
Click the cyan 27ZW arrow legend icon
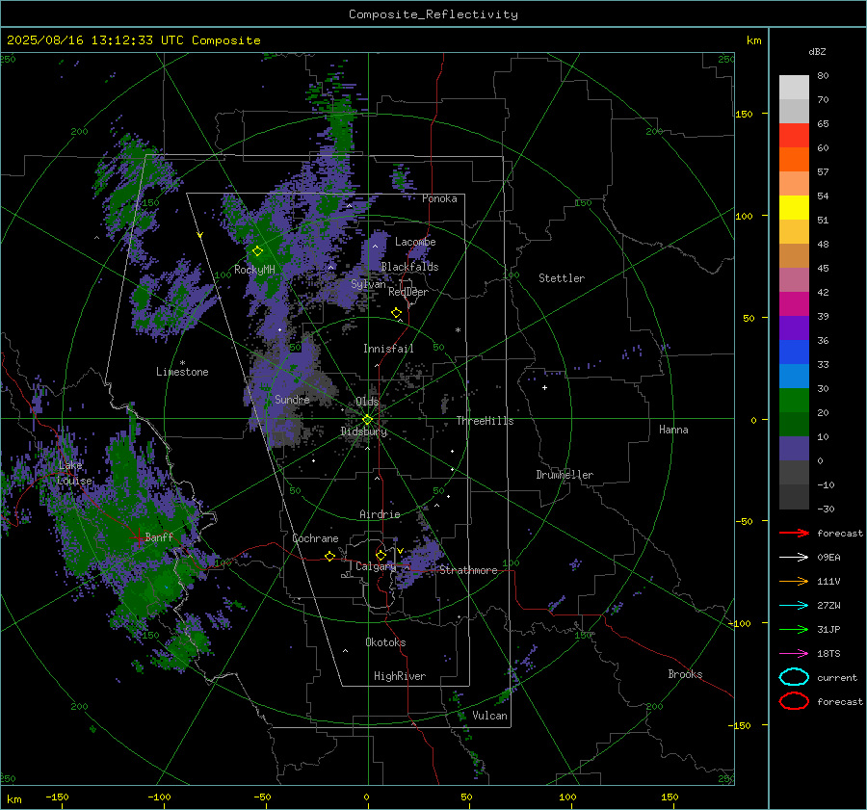(x=794, y=606)
